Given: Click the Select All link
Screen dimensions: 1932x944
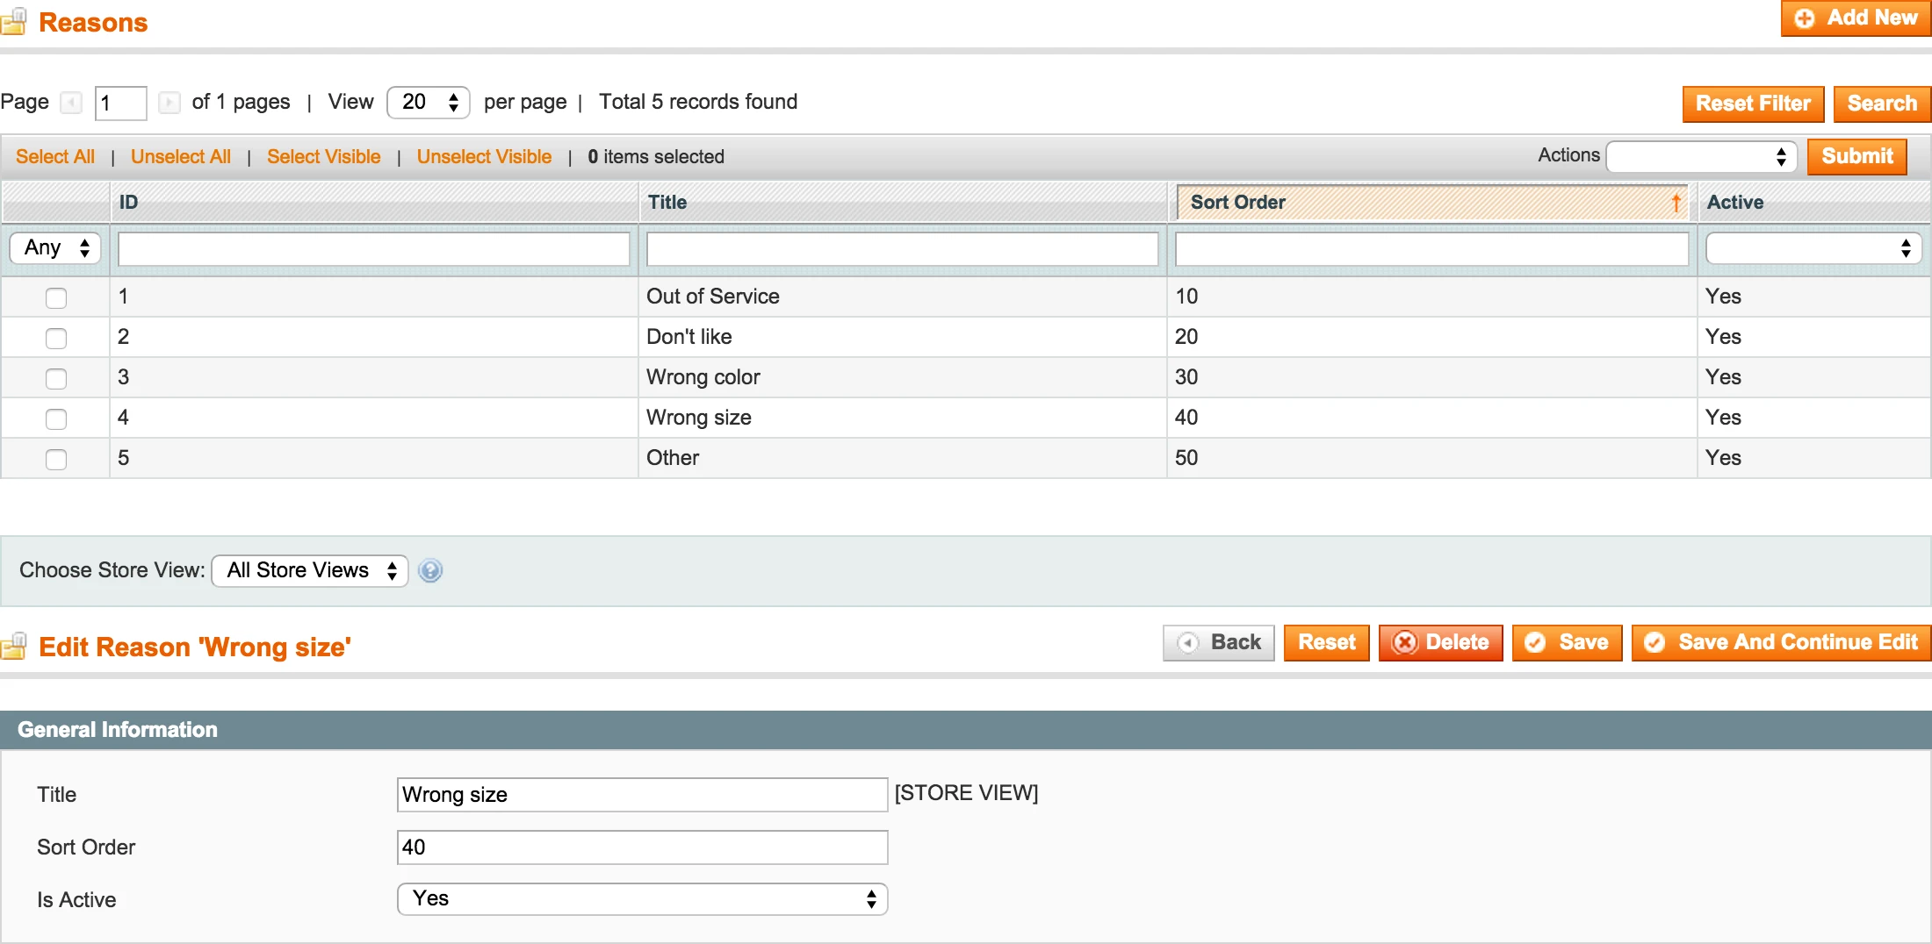Looking at the screenshot, I should [54, 156].
